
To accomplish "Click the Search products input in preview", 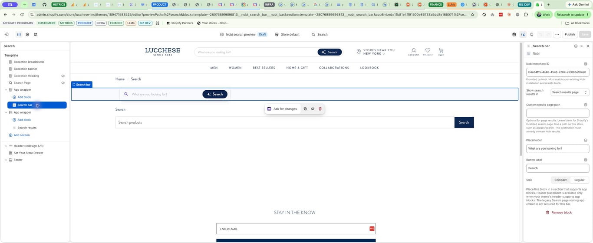I will click(285, 122).
